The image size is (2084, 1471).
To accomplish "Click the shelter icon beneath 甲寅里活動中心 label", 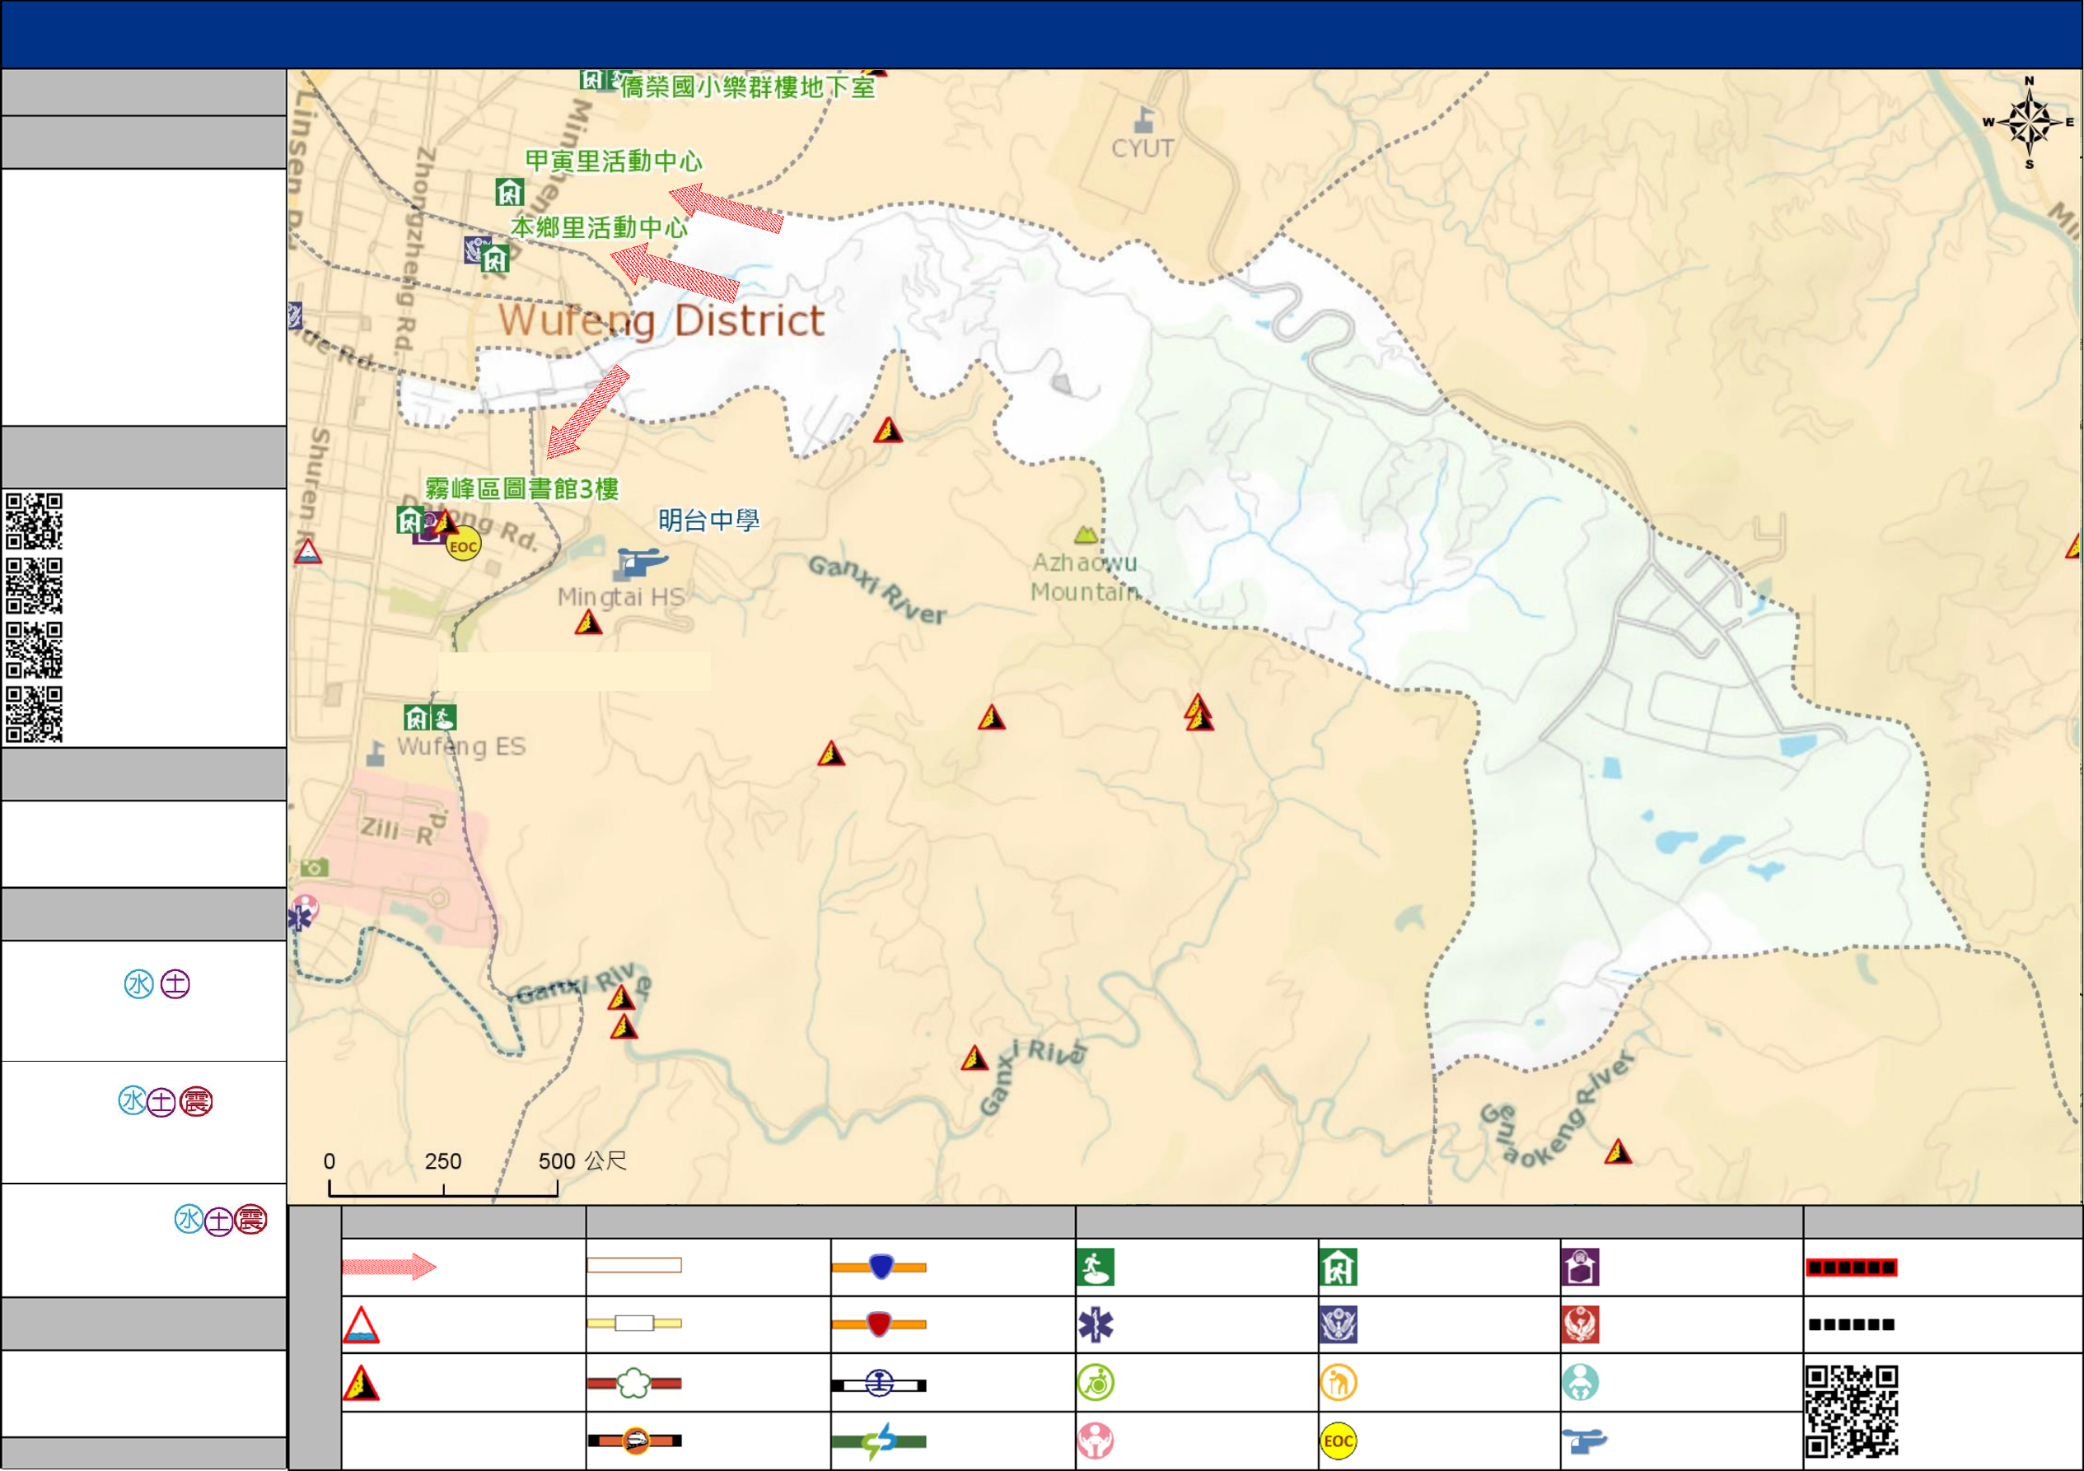I will (x=510, y=191).
